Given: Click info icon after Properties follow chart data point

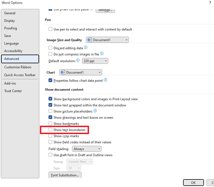Looking at the screenshot, I should coord(105,80).
